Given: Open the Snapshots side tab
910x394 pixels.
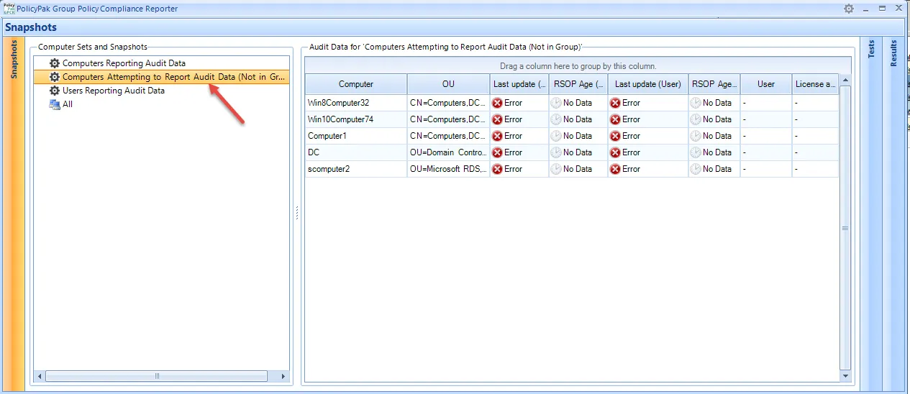Looking at the screenshot, I should click(14, 213).
